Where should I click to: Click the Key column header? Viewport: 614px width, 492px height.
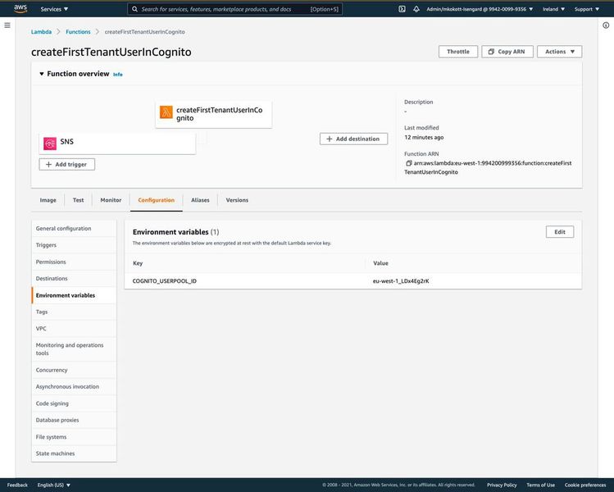(138, 263)
